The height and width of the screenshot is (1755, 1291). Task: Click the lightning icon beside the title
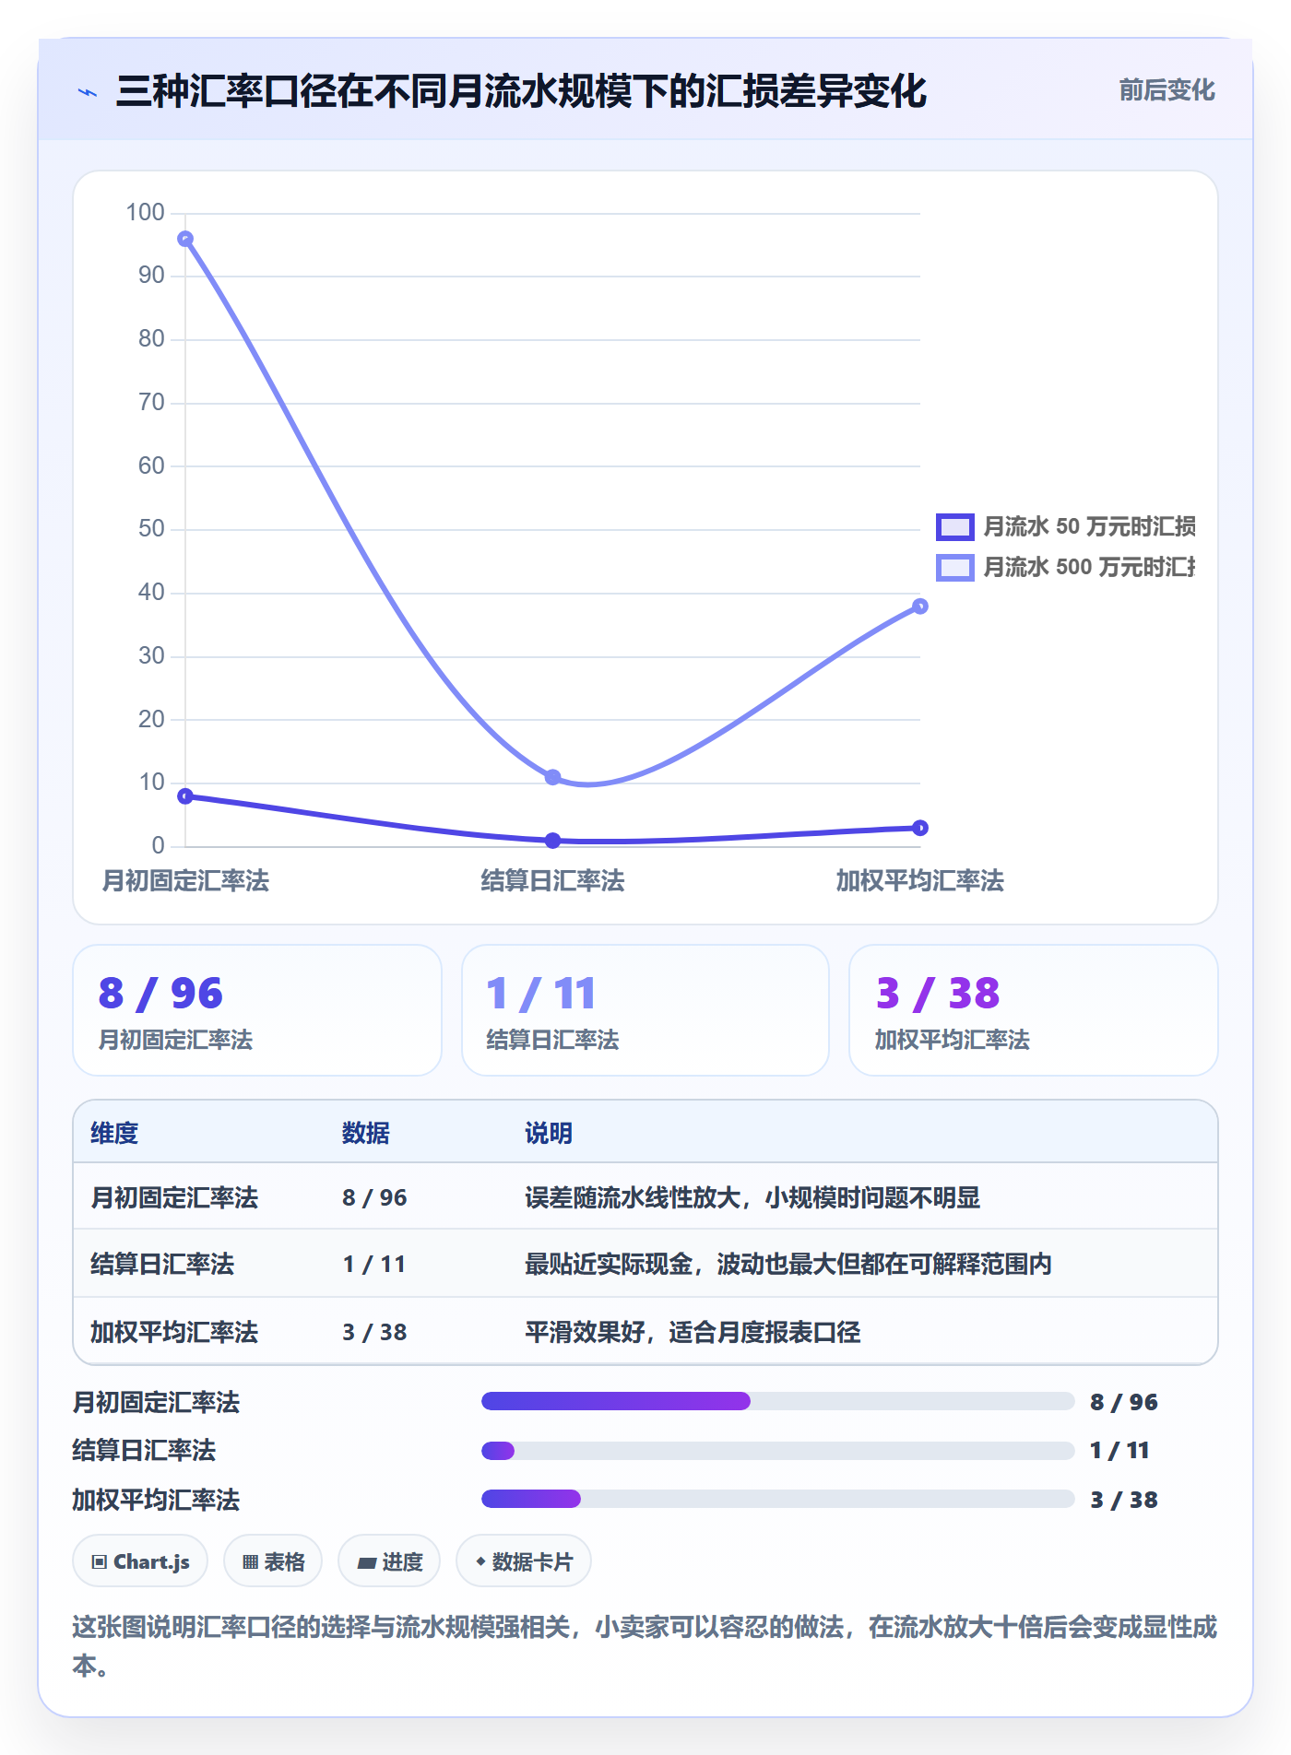coord(88,92)
